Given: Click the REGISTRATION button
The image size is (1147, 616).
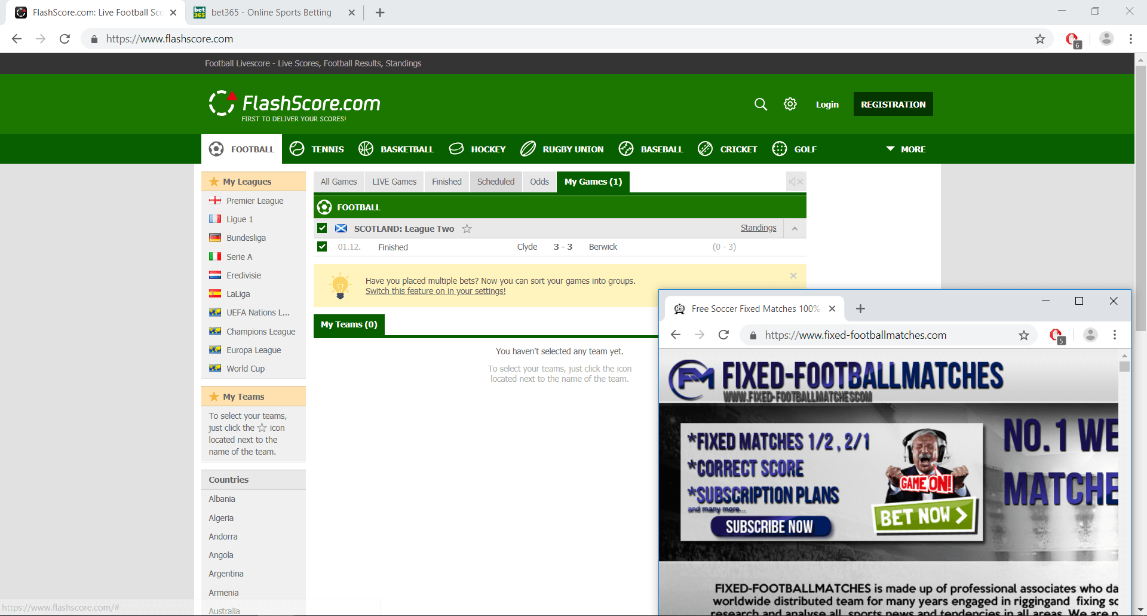Looking at the screenshot, I should 893,104.
